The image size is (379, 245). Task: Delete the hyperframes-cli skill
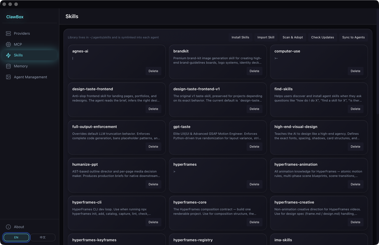coord(153,222)
